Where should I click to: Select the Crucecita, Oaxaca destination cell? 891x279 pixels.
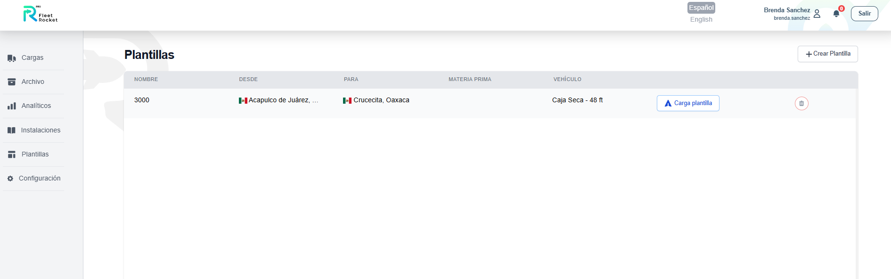tap(381, 100)
